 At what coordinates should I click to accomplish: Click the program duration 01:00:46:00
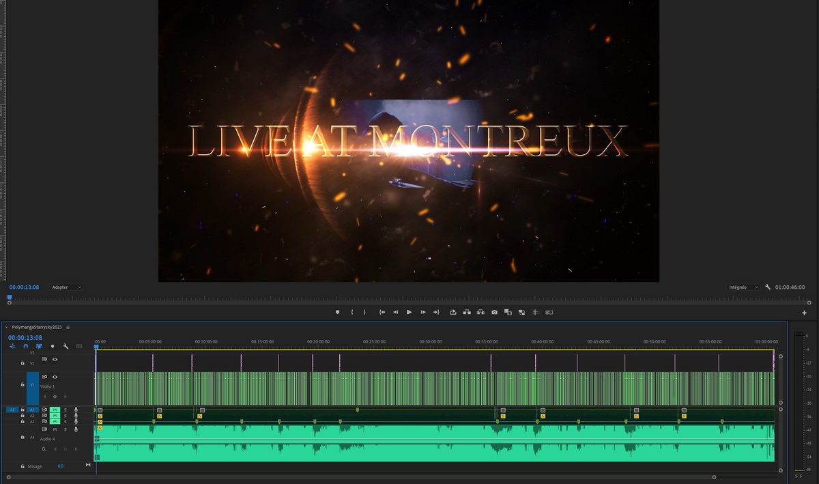point(790,287)
